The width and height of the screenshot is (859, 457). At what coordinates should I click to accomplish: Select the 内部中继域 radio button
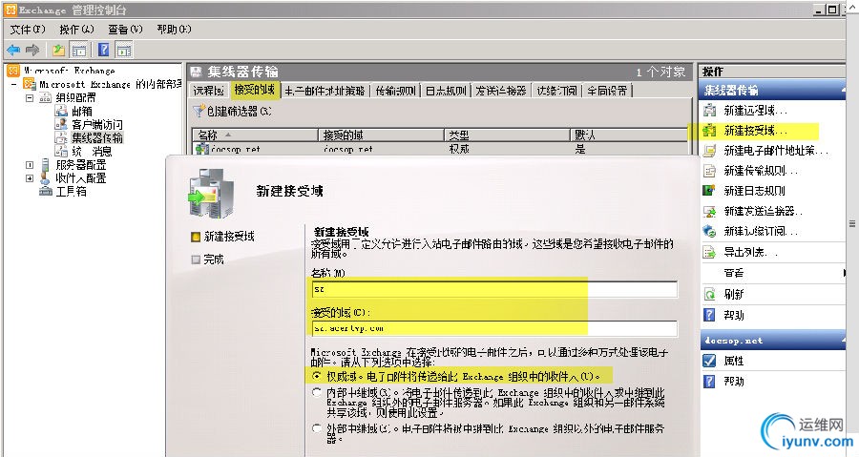tap(317, 392)
